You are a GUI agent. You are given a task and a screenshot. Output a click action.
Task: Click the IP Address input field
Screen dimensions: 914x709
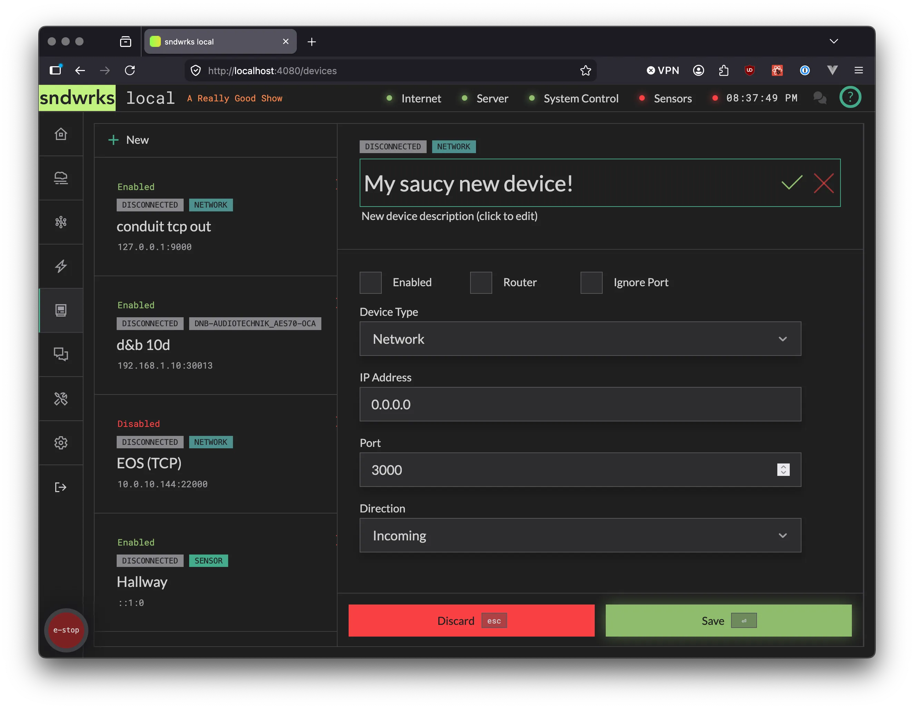coord(580,404)
